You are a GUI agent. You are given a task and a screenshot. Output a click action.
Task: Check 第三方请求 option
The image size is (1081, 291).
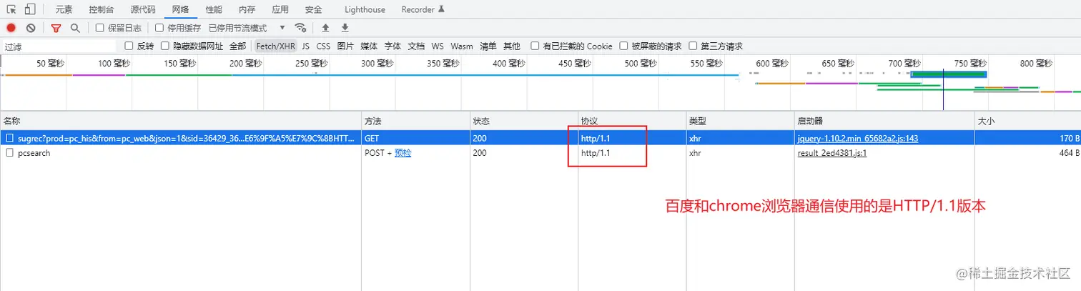[693, 46]
